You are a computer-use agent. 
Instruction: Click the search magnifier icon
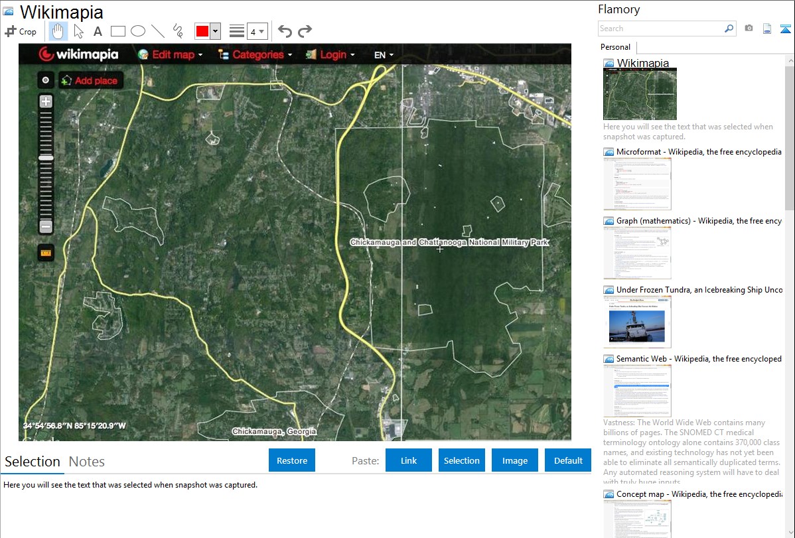729,29
